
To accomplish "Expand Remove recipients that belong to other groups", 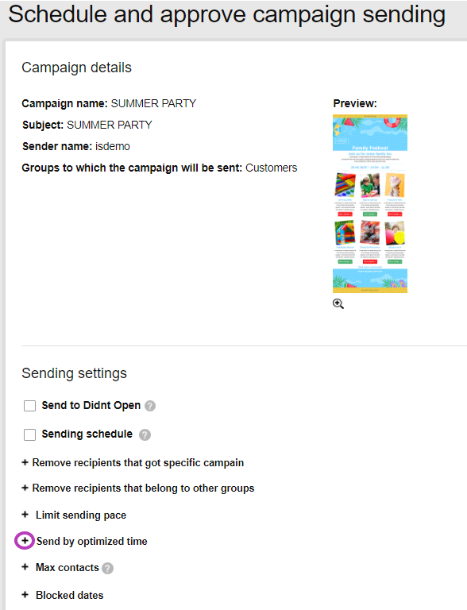I will pyautogui.click(x=137, y=488).
